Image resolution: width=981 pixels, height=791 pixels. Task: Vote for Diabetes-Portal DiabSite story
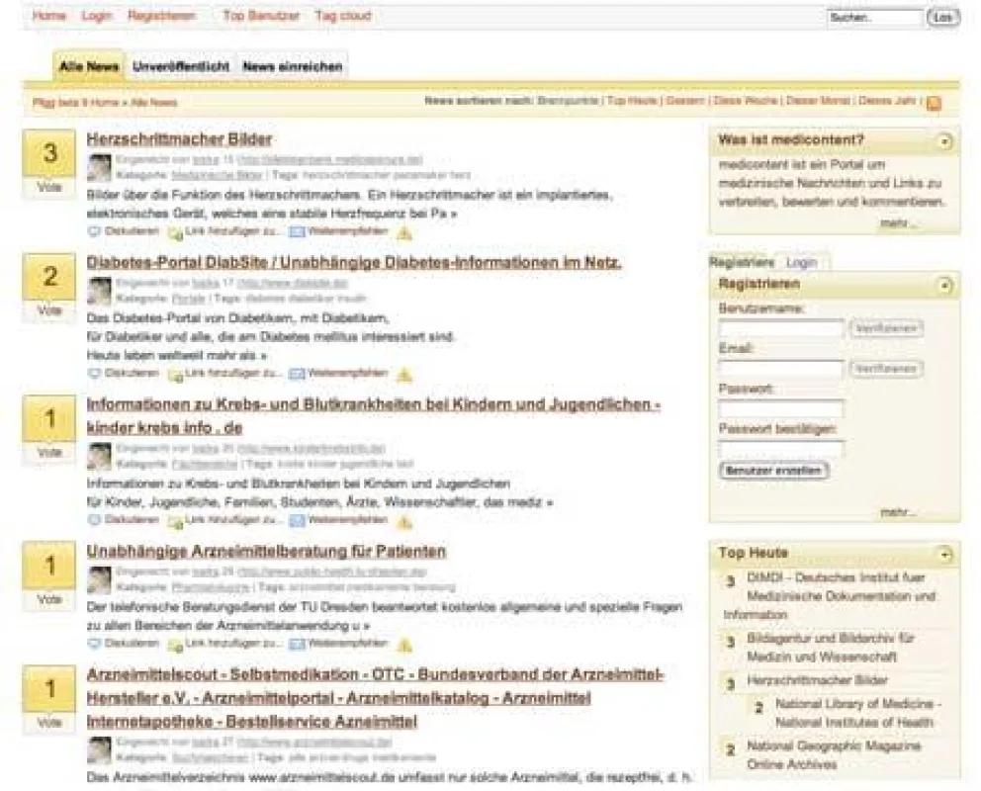tap(48, 310)
